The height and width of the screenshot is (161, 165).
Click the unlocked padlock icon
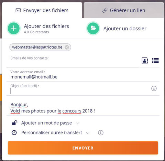tap(14, 123)
